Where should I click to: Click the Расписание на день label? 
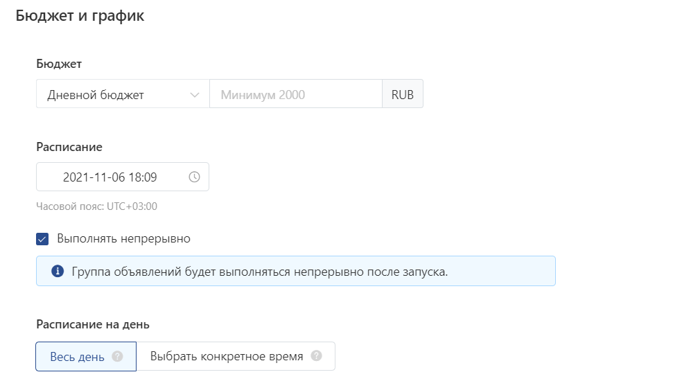93,324
